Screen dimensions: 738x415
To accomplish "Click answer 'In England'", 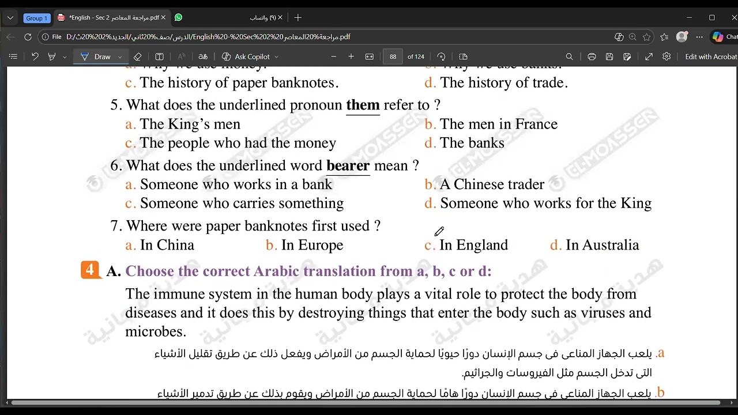I will pyautogui.click(x=473, y=245).
